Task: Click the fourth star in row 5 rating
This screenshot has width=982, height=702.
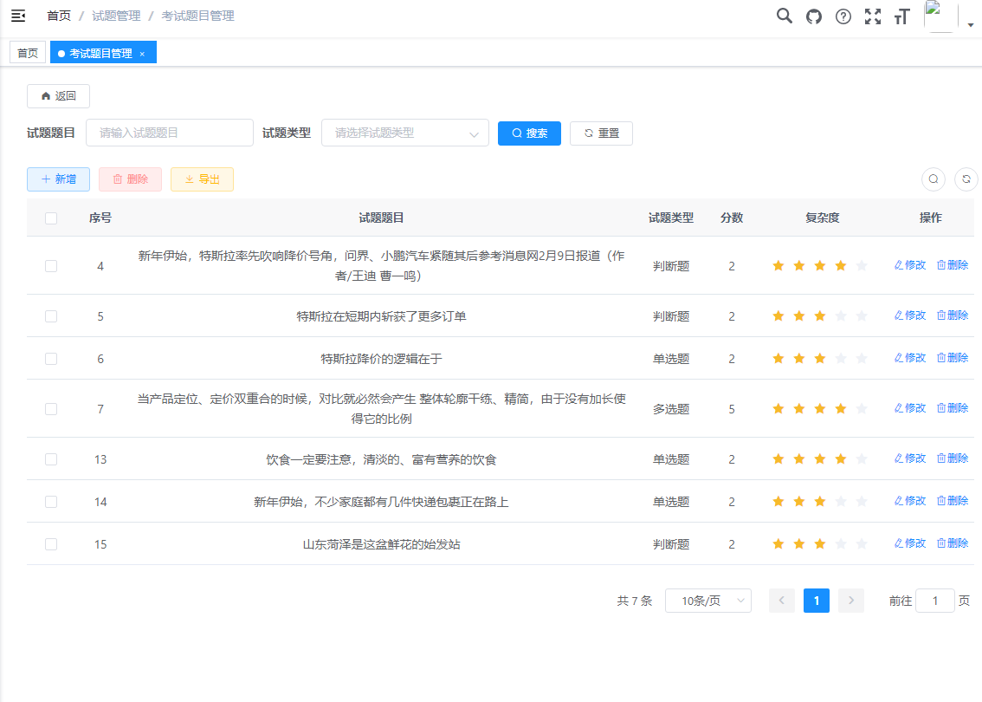Action: click(x=841, y=315)
